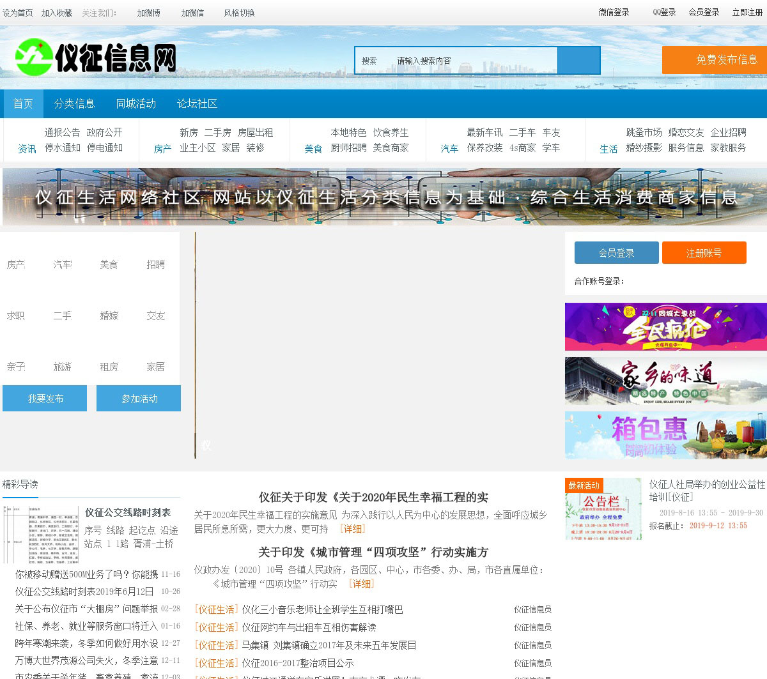Click the 我要发布 button

[45, 399]
